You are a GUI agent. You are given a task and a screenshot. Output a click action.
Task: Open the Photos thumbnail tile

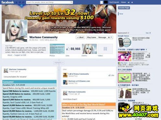coord(57,49)
